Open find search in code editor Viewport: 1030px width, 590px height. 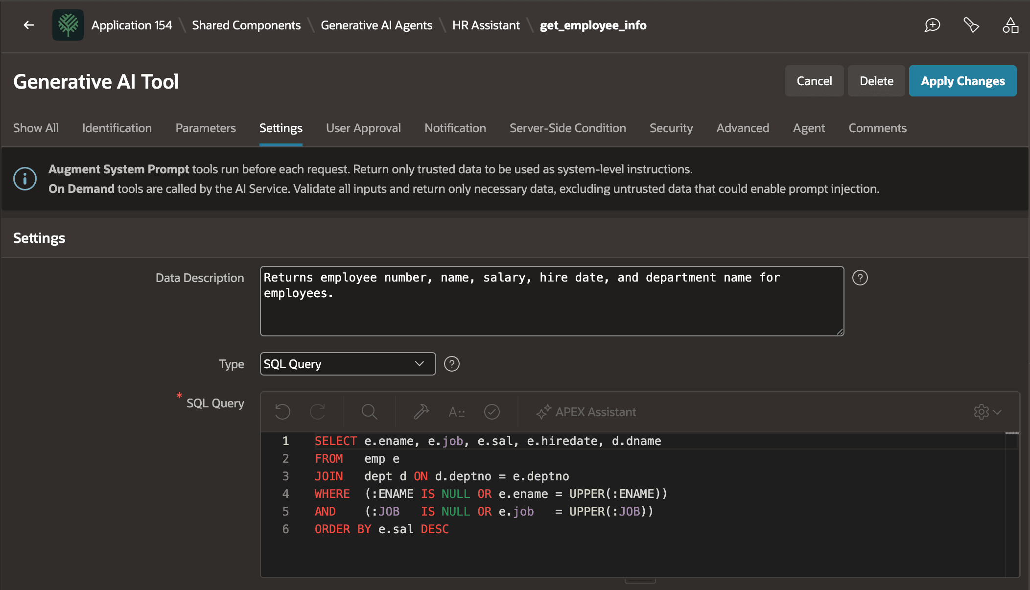tap(369, 412)
